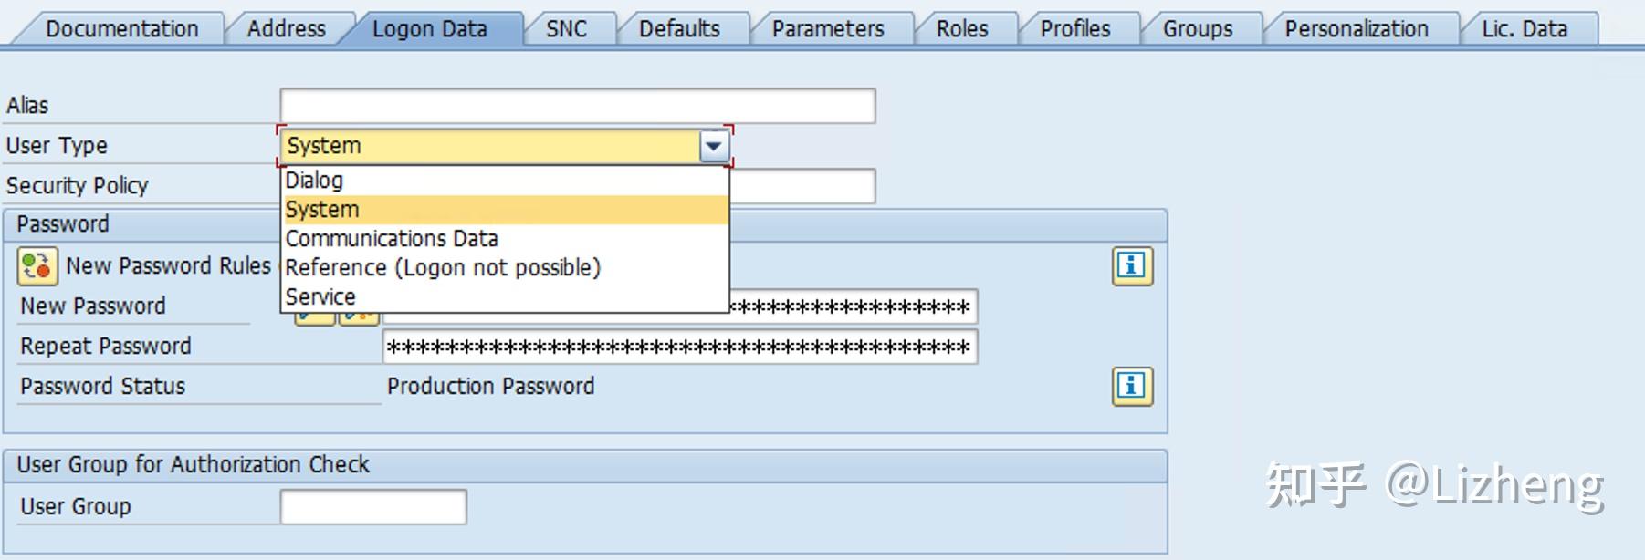The width and height of the screenshot is (1645, 560).
Task: Show the Profiles tab
Action: pyautogui.click(x=1075, y=29)
